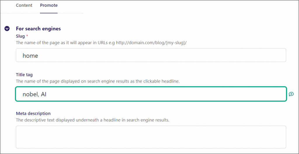This screenshot has height=154, width=299.
Task: Click the Meta description text area
Action: 151,137
